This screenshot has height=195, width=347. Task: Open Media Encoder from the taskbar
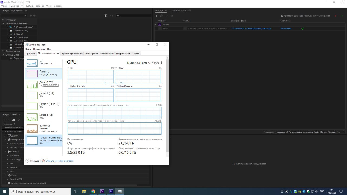(111, 191)
